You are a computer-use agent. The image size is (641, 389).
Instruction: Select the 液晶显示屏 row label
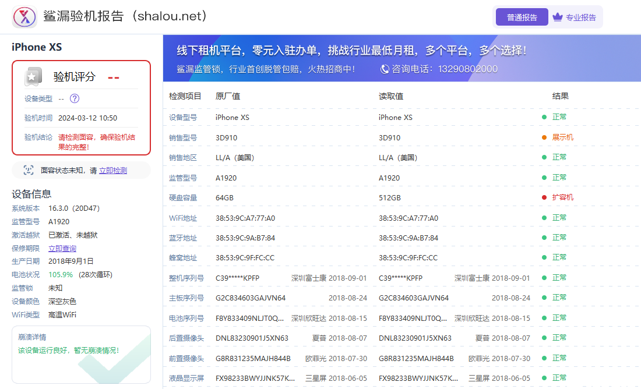[186, 379]
